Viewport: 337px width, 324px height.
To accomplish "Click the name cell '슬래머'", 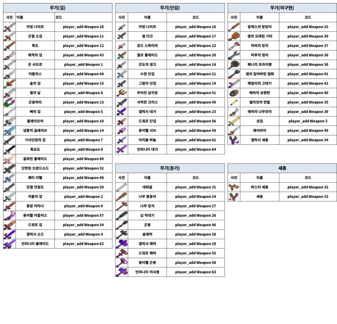I will [x=147, y=234].
